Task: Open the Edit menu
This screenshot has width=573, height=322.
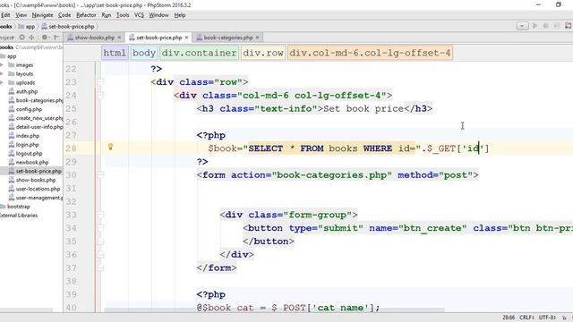Action: [5, 15]
